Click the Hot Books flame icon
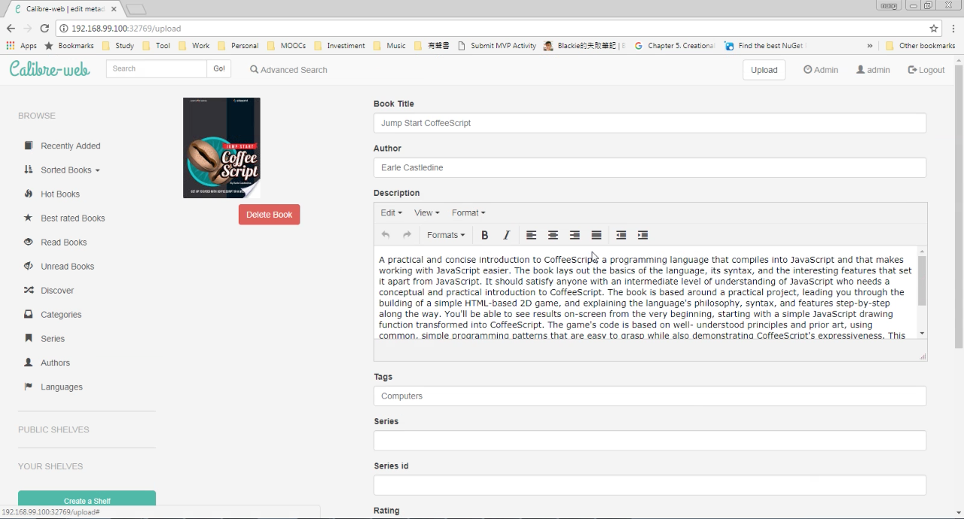 point(29,194)
